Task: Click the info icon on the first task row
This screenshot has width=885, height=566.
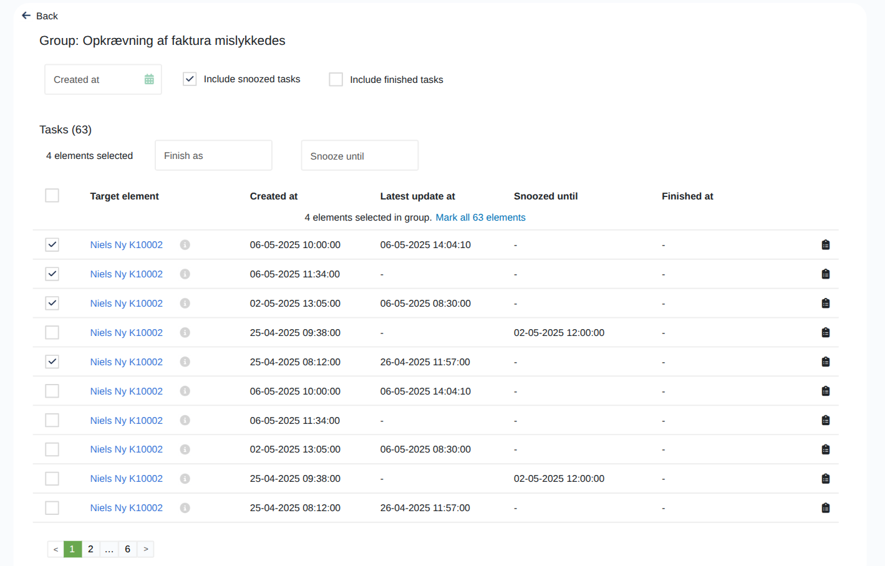Action: [185, 244]
